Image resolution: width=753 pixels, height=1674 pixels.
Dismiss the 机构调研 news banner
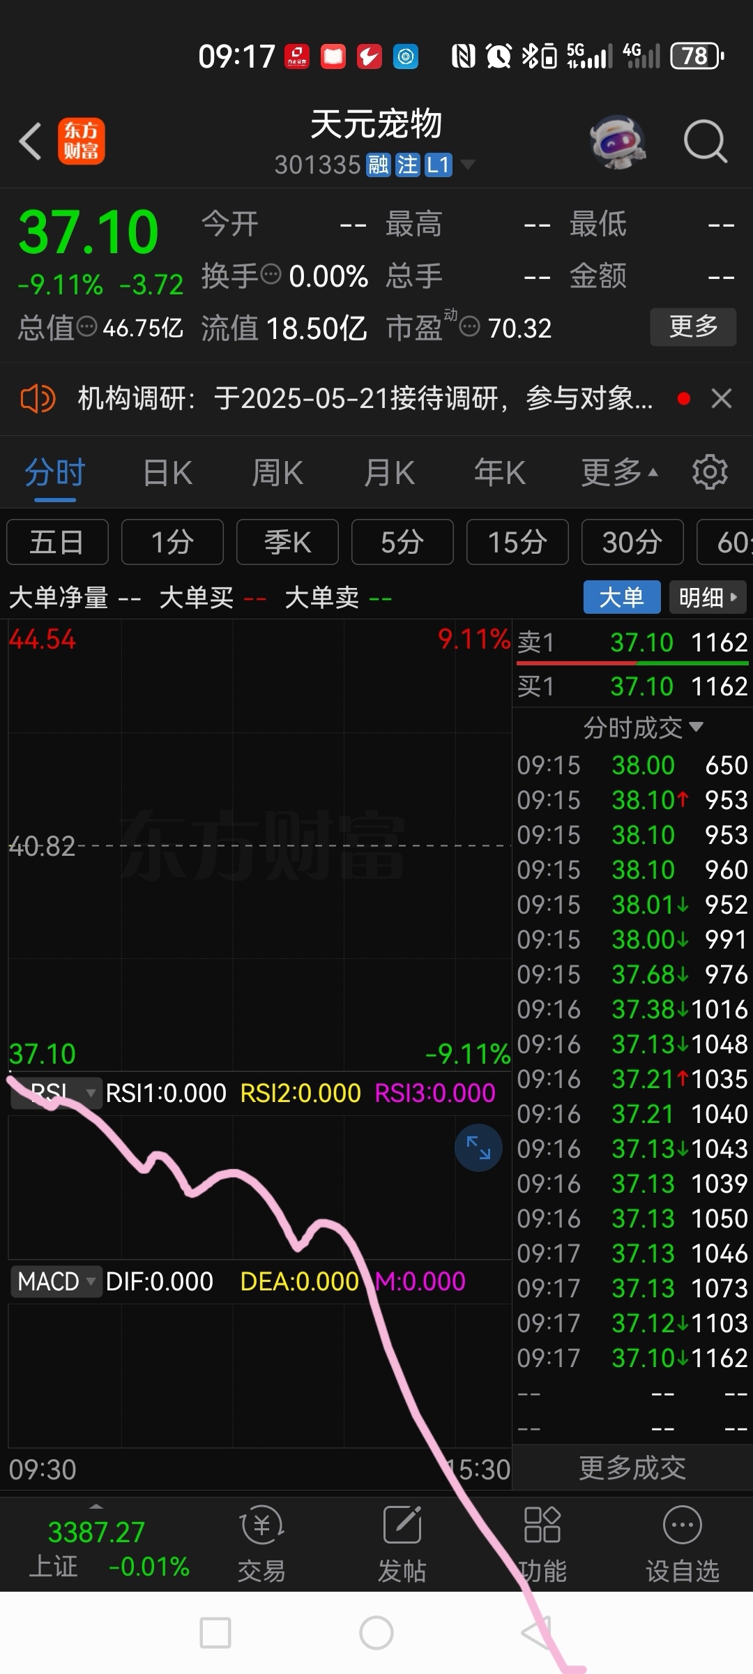pyautogui.click(x=722, y=399)
